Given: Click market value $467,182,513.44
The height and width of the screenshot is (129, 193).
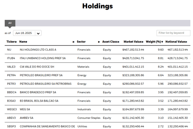Looking at the screenshot, I should pos(133,50).
